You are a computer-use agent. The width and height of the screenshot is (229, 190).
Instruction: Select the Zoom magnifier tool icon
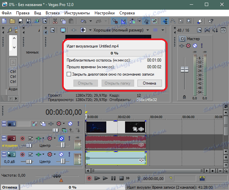(x=189, y=21)
